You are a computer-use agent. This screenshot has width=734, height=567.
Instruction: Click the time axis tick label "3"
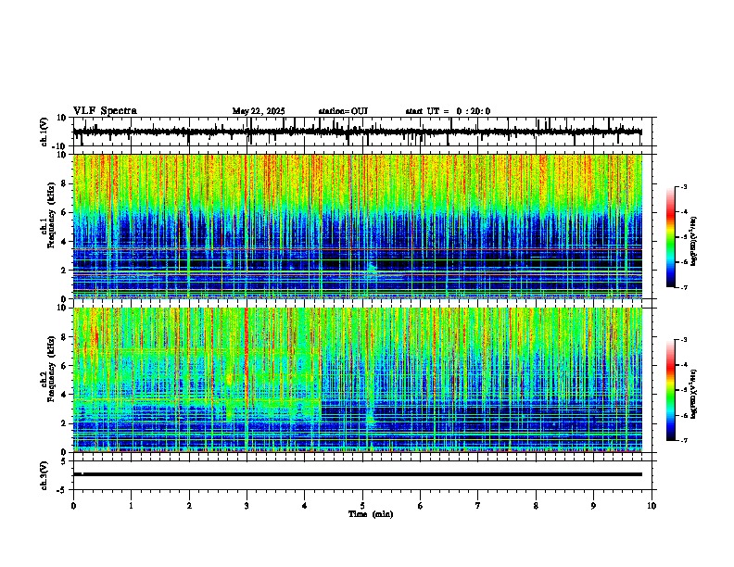coord(247,506)
